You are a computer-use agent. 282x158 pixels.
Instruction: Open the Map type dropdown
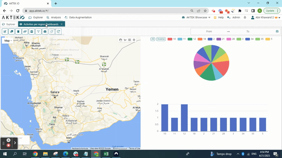point(7,41)
